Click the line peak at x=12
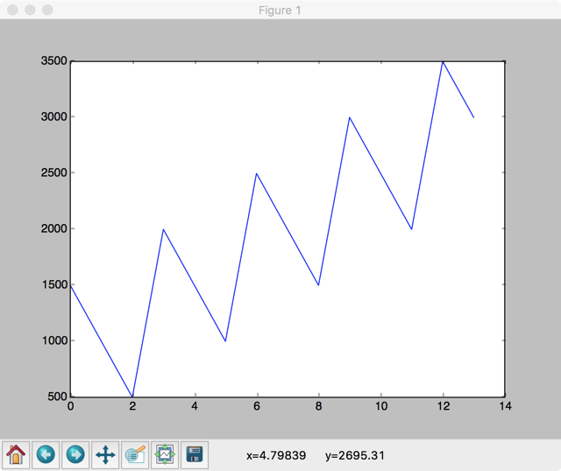 tap(443, 62)
